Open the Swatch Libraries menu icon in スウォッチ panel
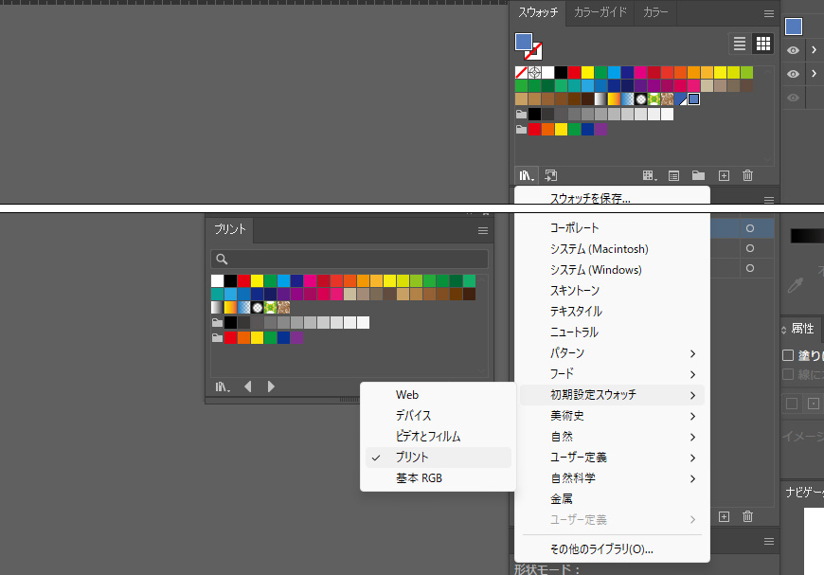Viewport: 824px width, 575px height. click(x=525, y=175)
